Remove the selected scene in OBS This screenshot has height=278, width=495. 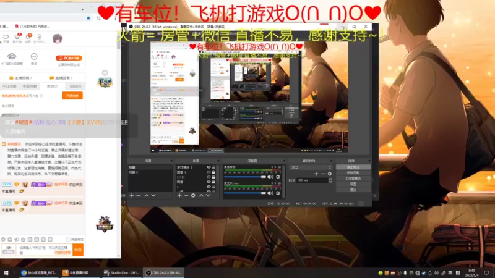coord(138,195)
